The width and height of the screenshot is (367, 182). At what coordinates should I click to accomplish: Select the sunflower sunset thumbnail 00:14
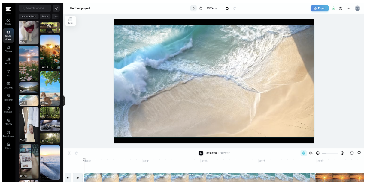click(x=50, y=52)
